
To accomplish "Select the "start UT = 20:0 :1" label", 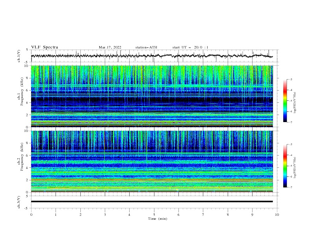I will click(x=190, y=47).
